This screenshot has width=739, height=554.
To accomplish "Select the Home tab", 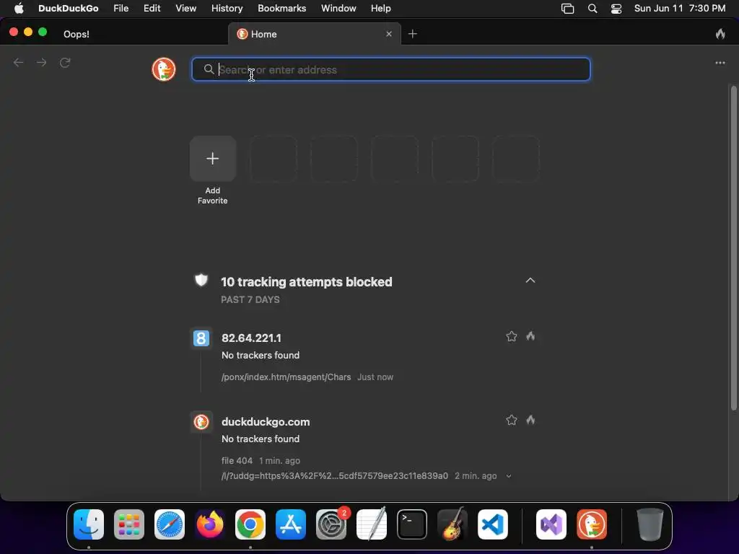I will 315,34.
